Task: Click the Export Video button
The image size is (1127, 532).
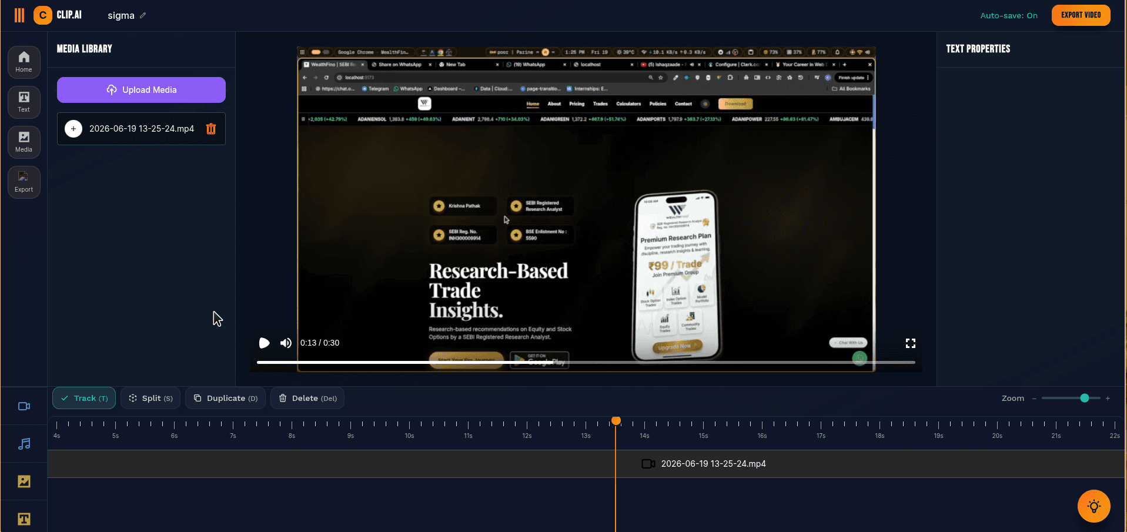Action: point(1081,15)
